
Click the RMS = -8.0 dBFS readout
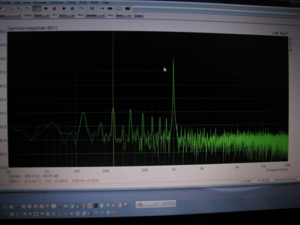[25, 181]
